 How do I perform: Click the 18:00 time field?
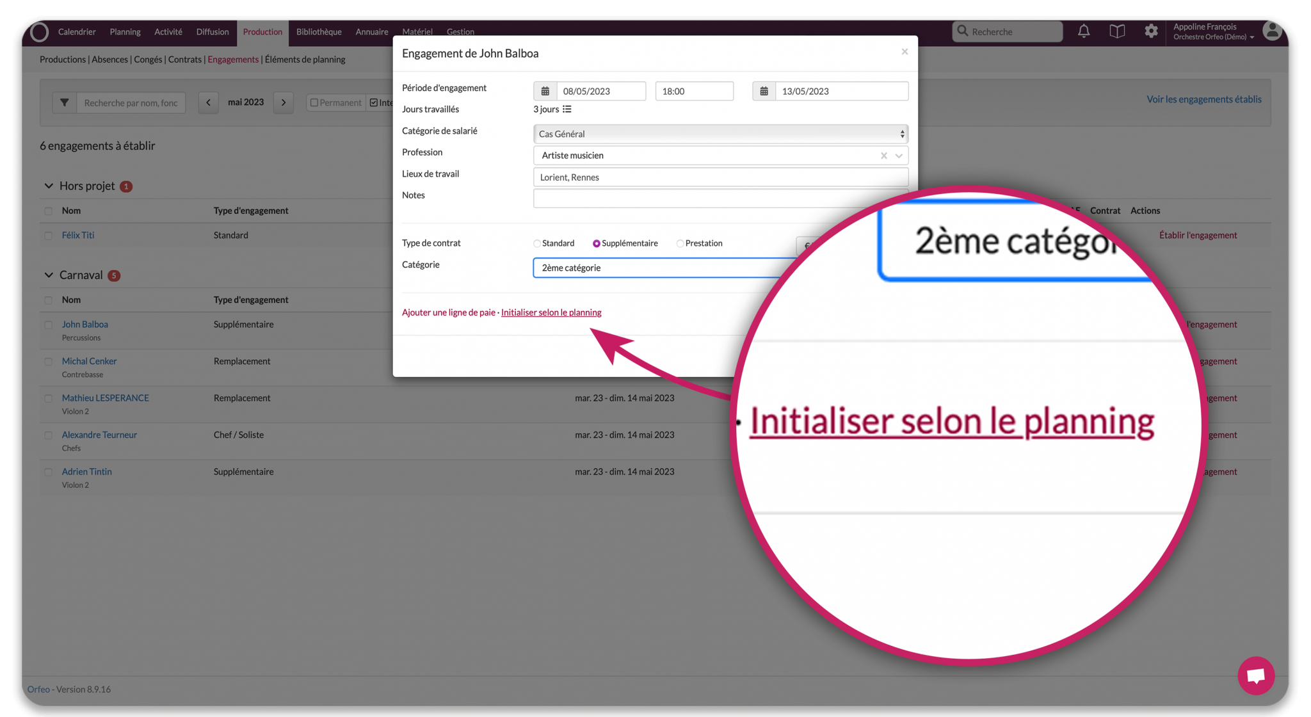[695, 91]
